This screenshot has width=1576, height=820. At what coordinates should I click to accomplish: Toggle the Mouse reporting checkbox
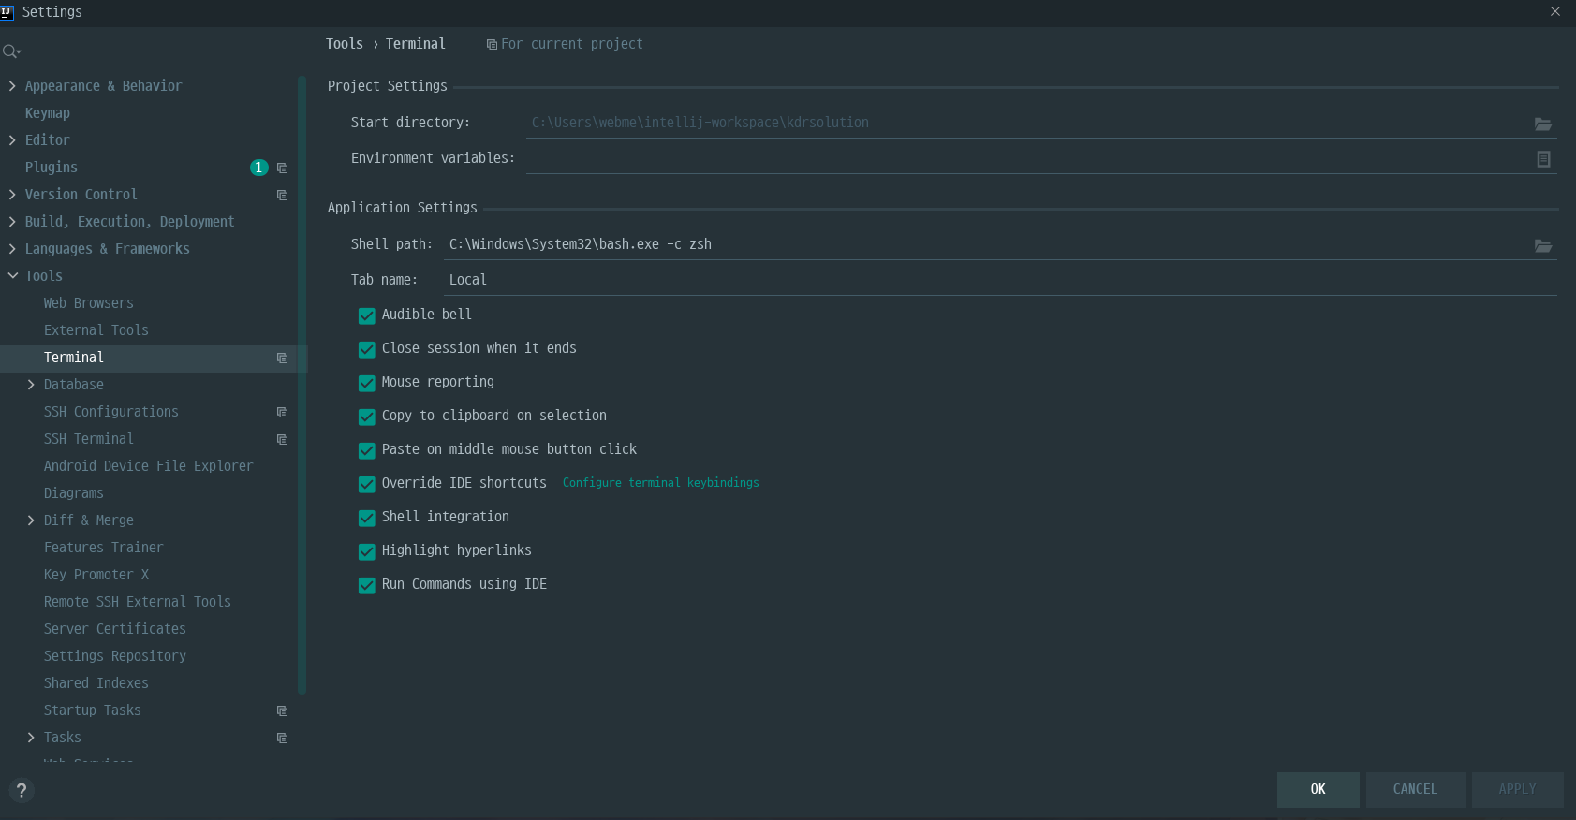click(367, 383)
